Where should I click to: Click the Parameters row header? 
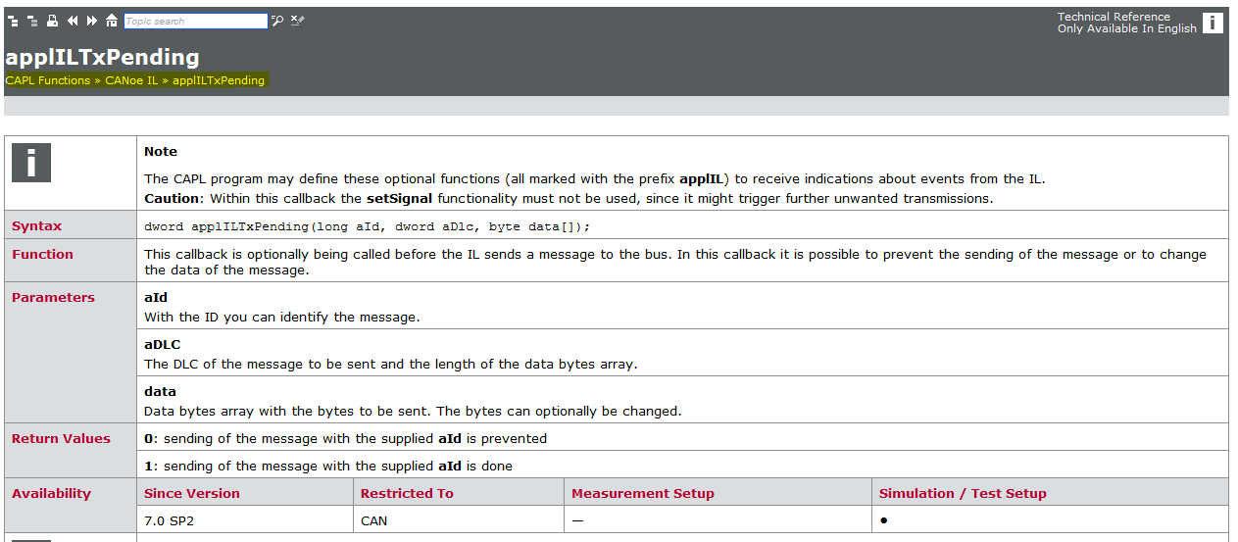pos(54,298)
